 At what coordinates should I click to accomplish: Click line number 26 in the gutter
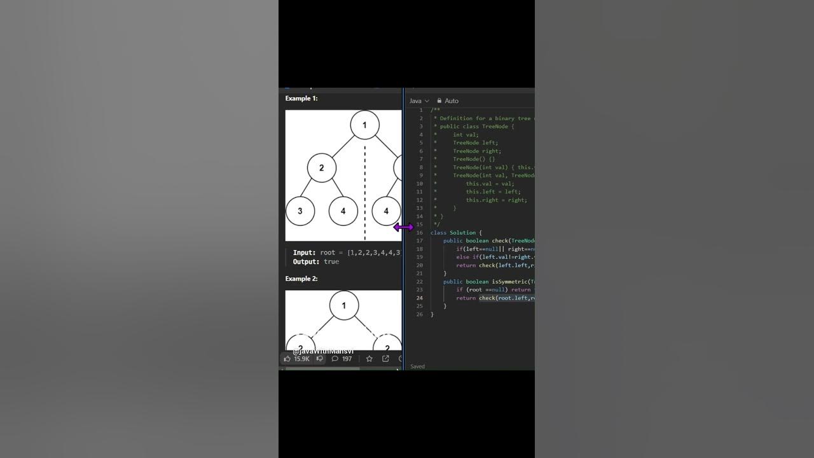coord(420,314)
